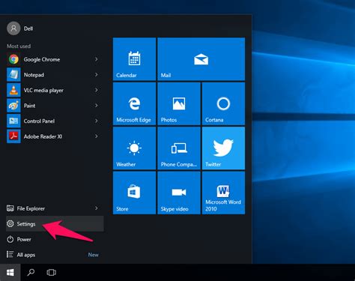Expand Control Panel jump list arrow
Image resolution: width=355 pixels, height=281 pixels.
tap(97, 121)
